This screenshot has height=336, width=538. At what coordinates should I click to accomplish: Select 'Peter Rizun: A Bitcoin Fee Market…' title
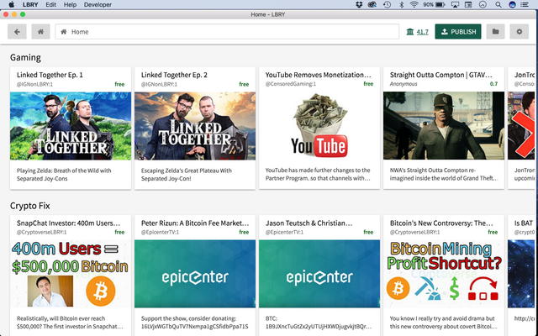tap(195, 223)
